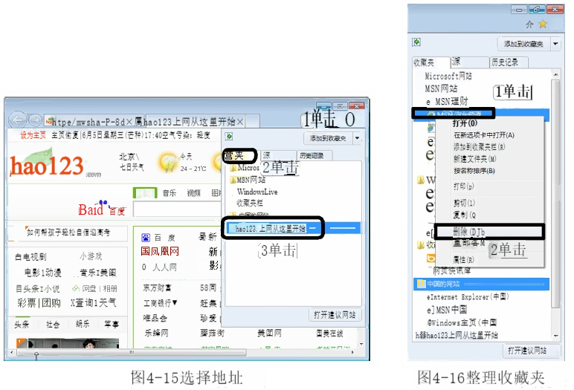Open the empty new tab button

(252, 120)
